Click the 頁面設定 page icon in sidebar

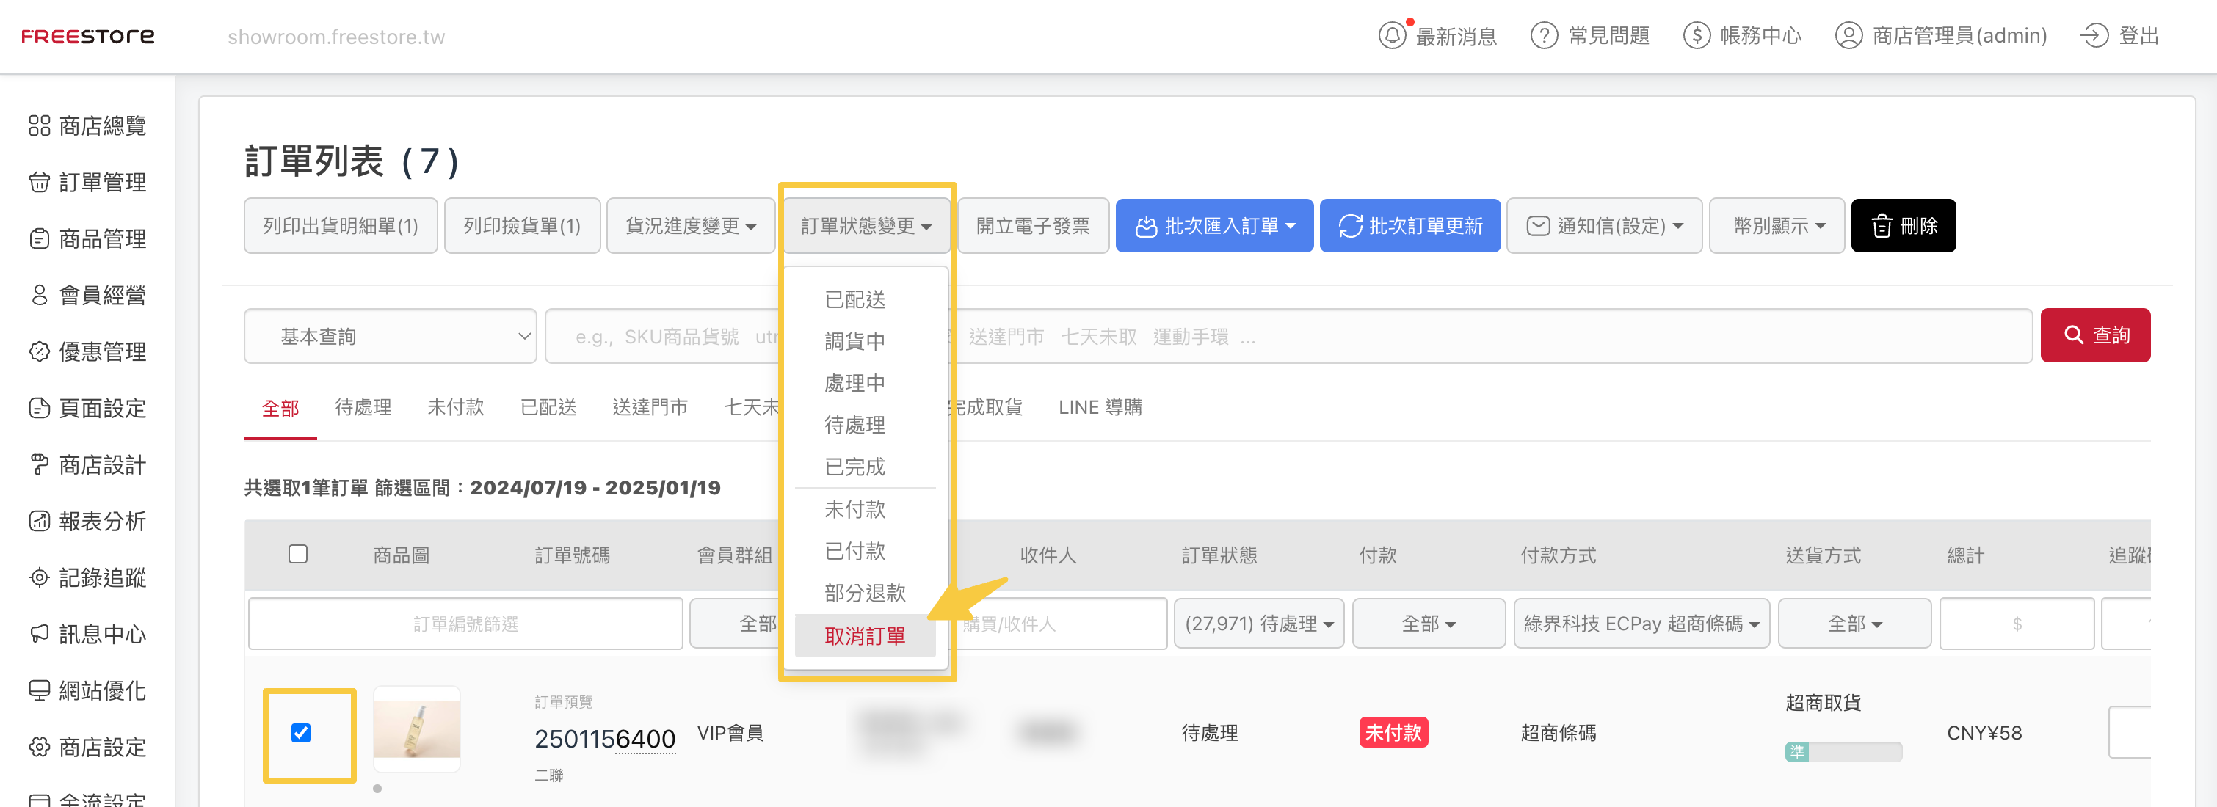click(x=40, y=408)
